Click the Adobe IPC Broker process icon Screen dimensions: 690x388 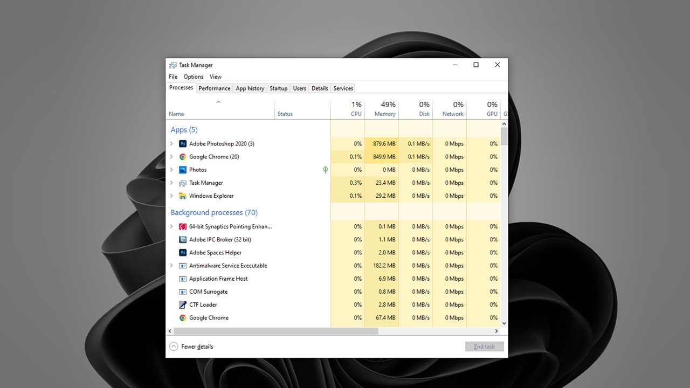pos(183,240)
